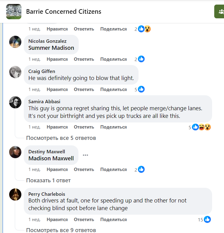Toggle Нравится on Craig Giffen's comment
224x233 pixels.
click(x=57, y=89)
